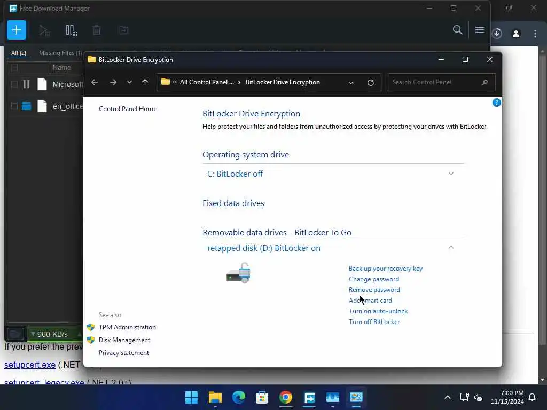Open the notifications bell icon

click(x=533, y=397)
